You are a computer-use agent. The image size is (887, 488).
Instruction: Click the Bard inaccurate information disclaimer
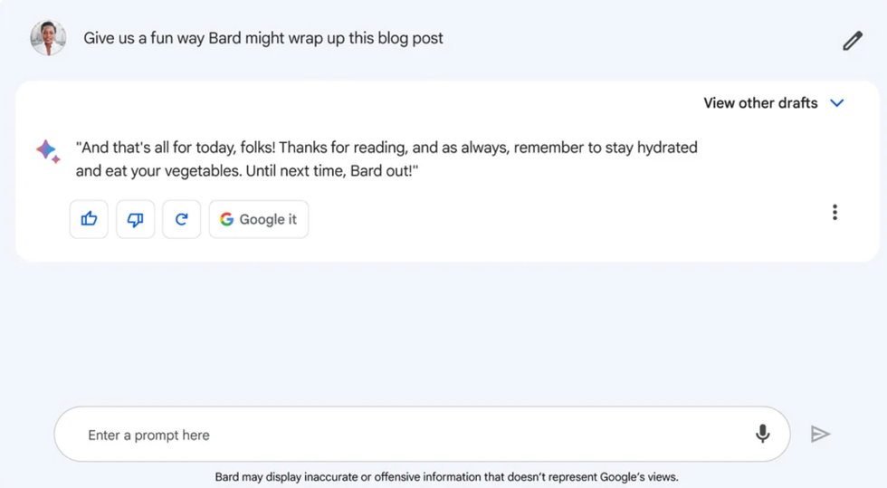click(x=446, y=476)
